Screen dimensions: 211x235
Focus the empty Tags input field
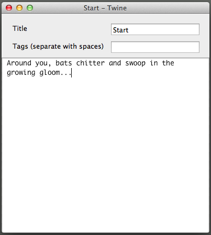[155, 47]
